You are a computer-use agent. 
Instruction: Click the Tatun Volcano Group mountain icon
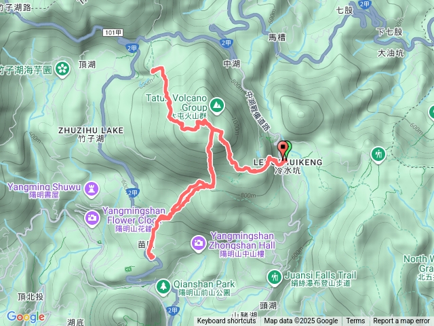217,106
